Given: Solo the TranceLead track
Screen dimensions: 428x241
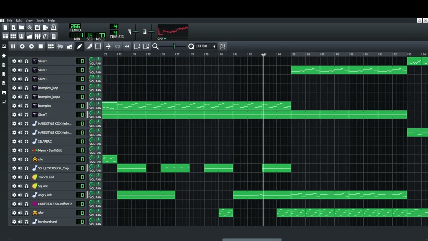Looking at the screenshot, I should [x=26, y=177].
